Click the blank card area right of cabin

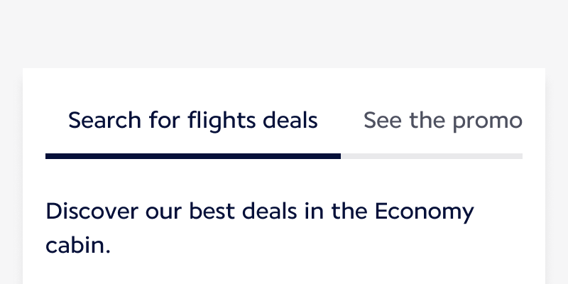coord(319,245)
